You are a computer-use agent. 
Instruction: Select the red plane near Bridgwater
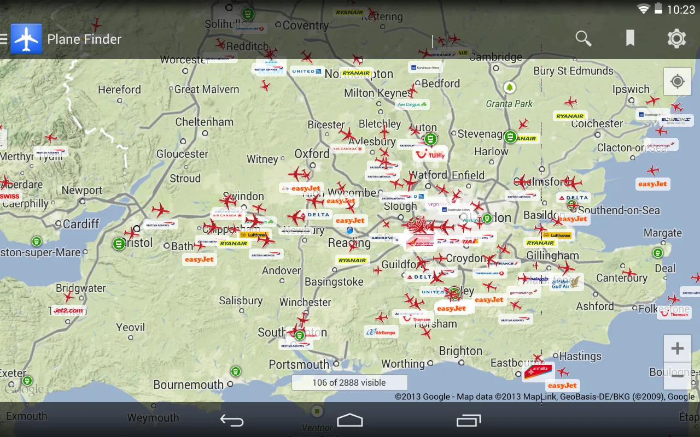click(68, 297)
